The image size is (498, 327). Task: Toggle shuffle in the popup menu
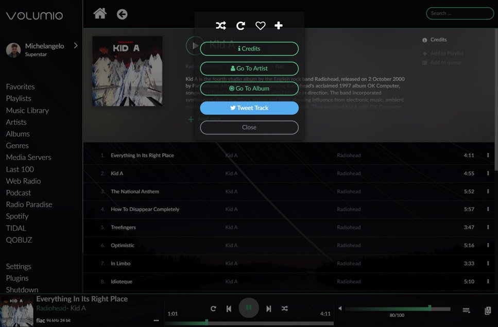coord(220,26)
